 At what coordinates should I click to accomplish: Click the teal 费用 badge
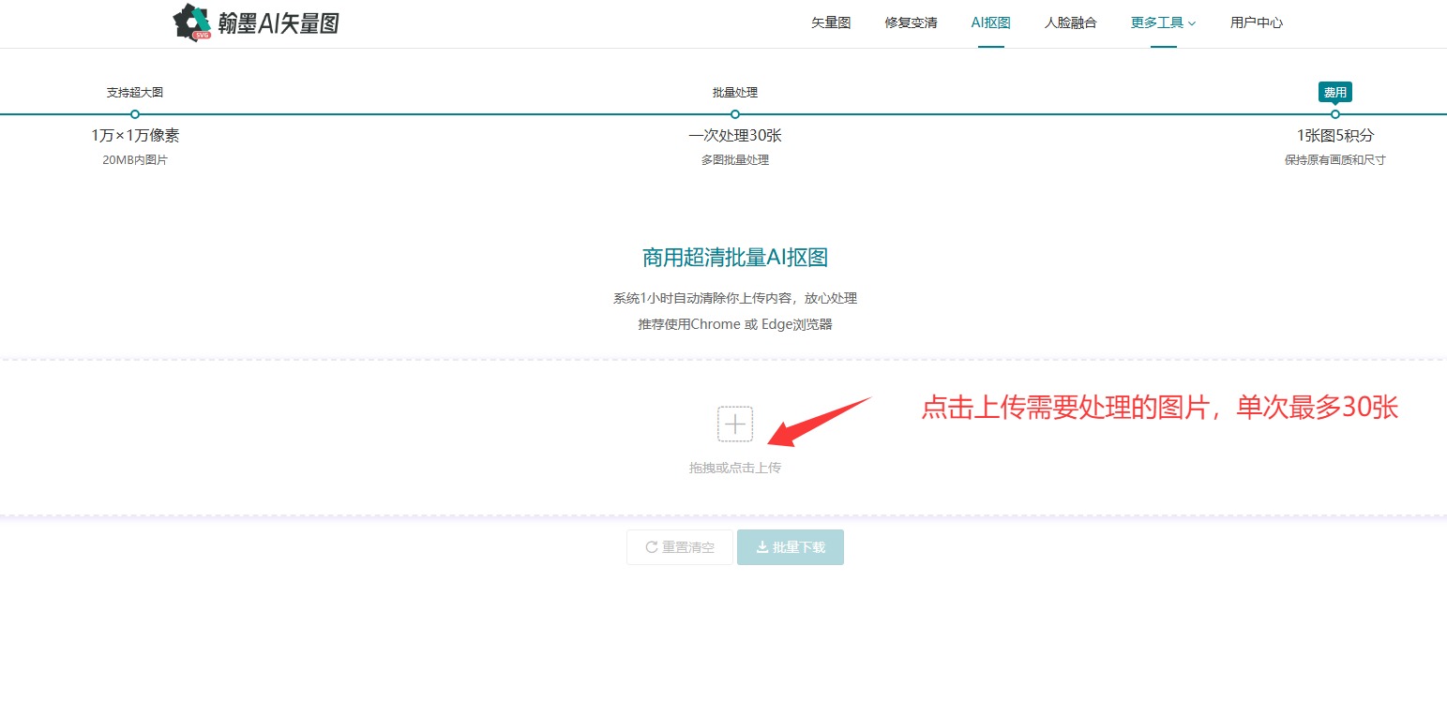[x=1335, y=92]
